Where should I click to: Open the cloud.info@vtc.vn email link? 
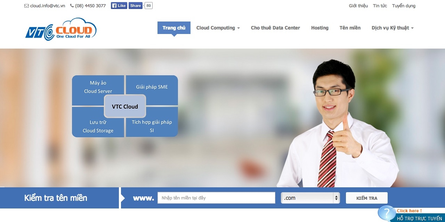tap(48, 6)
